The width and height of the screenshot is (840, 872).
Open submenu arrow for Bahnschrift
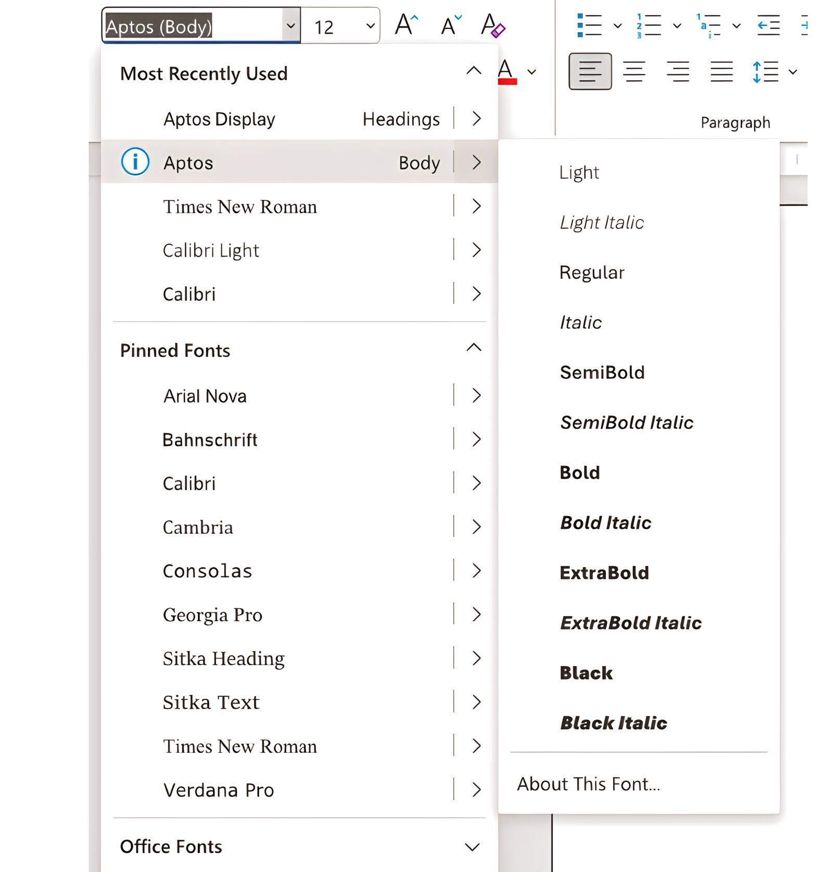tap(476, 440)
